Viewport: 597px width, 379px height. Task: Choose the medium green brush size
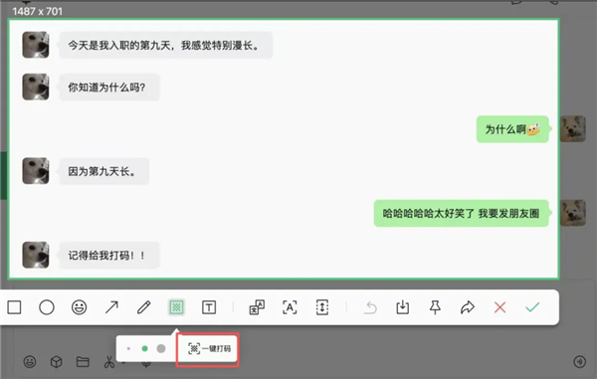(144, 348)
